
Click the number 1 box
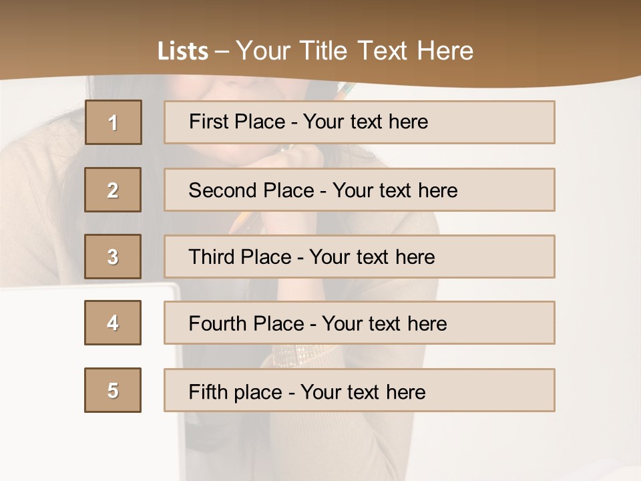(113, 122)
